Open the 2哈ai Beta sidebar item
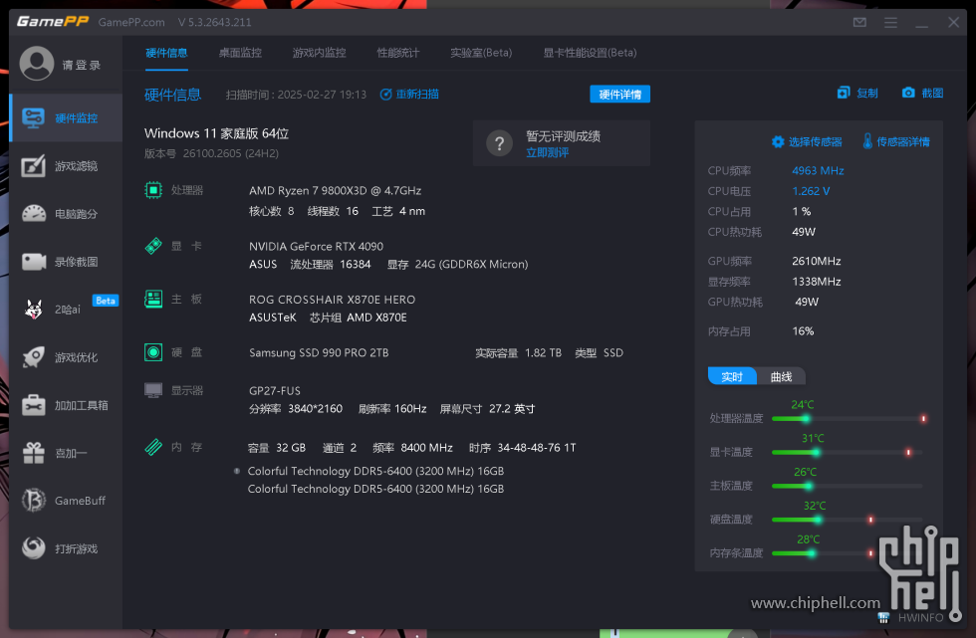 pos(66,310)
